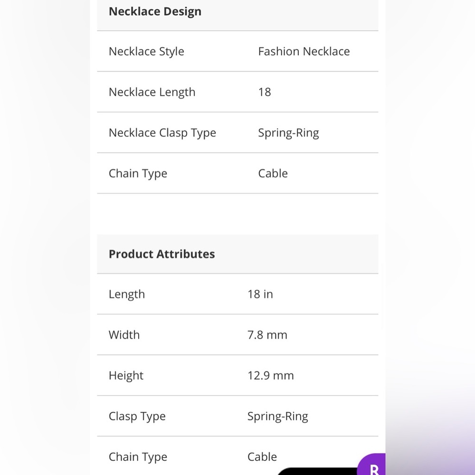Tap the black rounded bar at bottom
Image resolution: width=475 pixels, height=475 pixels.
[317, 471]
